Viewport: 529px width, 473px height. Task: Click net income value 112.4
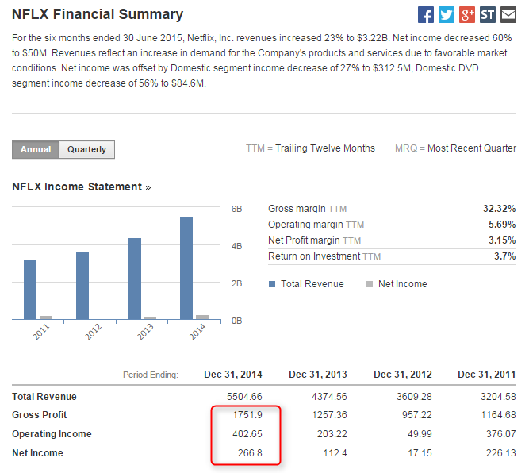[335, 453]
